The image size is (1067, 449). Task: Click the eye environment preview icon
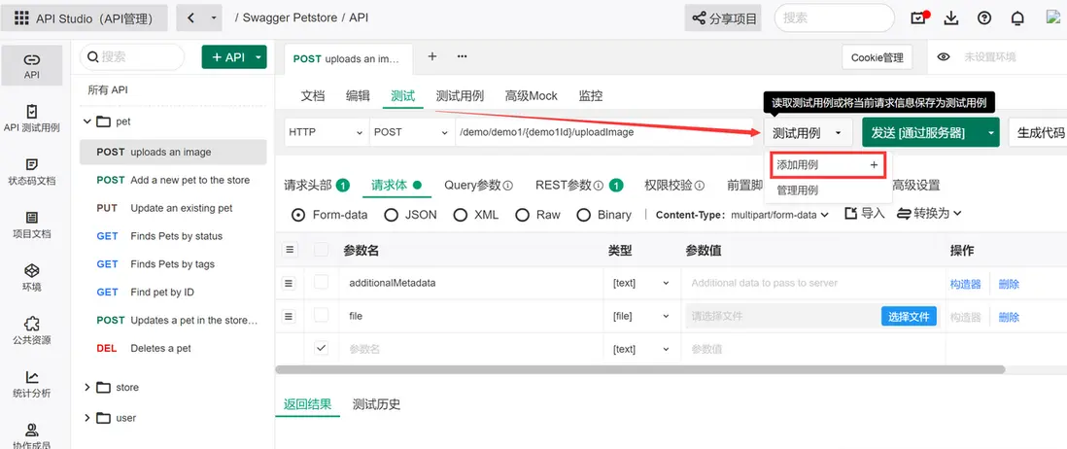[x=944, y=57]
